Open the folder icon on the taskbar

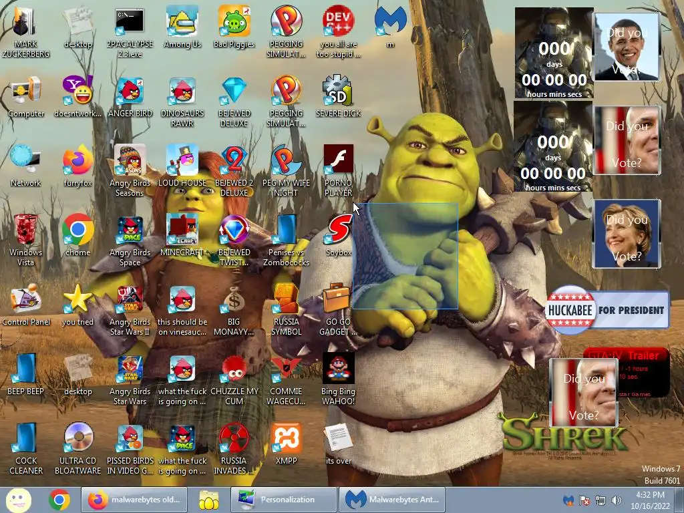pyautogui.click(x=209, y=500)
